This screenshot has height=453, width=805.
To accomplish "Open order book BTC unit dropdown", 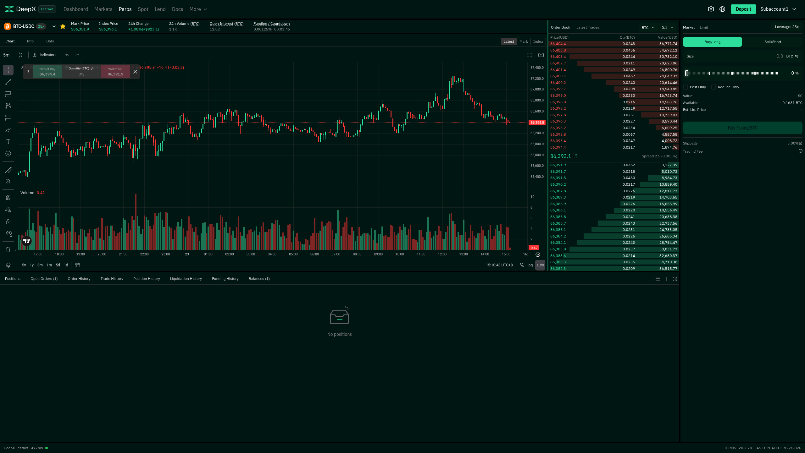I will point(648,28).
